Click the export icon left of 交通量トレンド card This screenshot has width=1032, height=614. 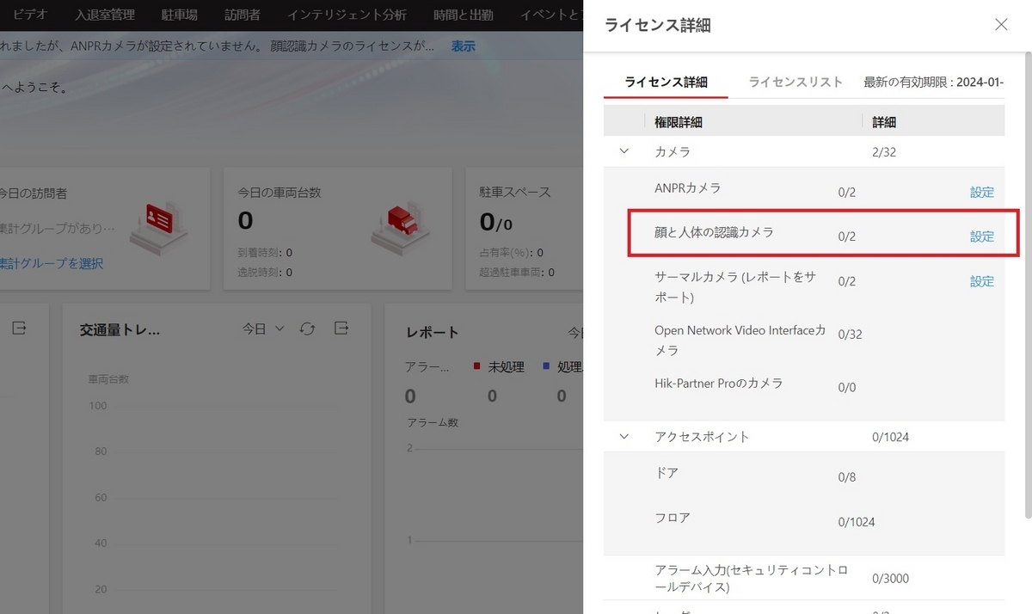click(19, 328)
